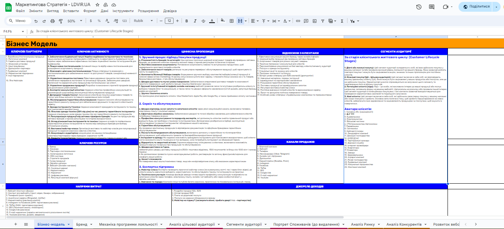Decrease the decimal places
Screen dimensions: 504x229
pyautogui.click(x=108, y=21)
